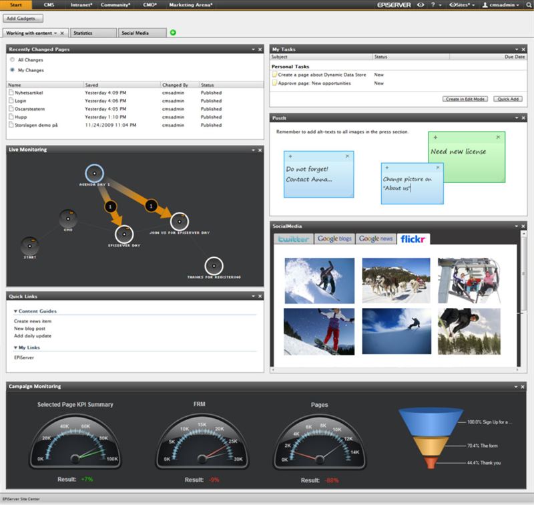
Task: Select the All Changes radio button
Action: click(12, 59)
